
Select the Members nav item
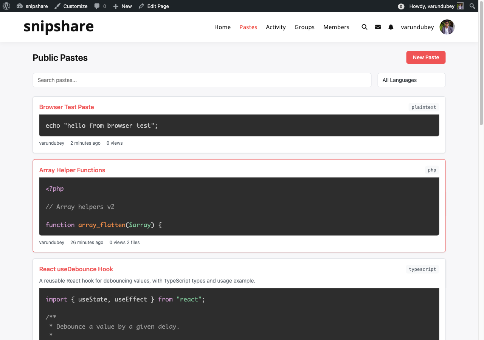click(336, 27)
